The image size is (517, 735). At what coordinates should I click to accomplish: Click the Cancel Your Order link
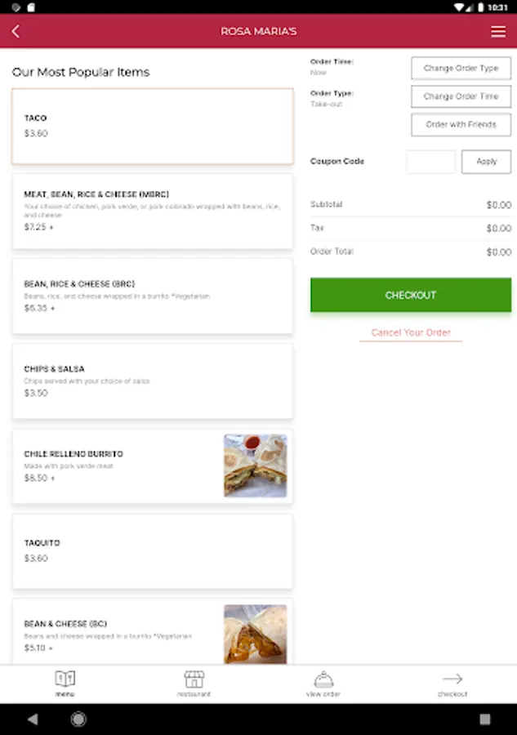coord(411,333)
